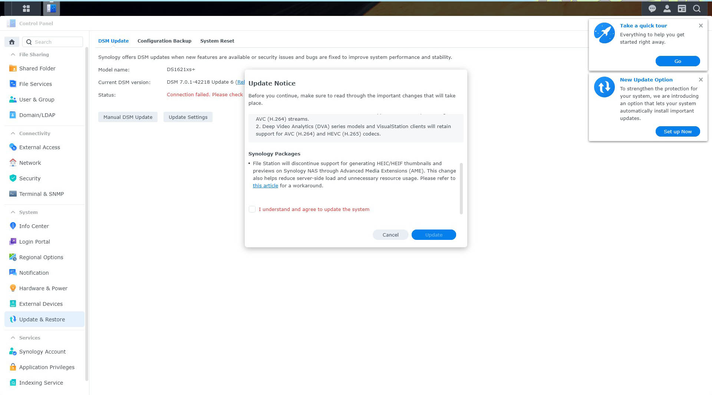
Task: Switch to DSM Update tab
Action: [113, 41]
